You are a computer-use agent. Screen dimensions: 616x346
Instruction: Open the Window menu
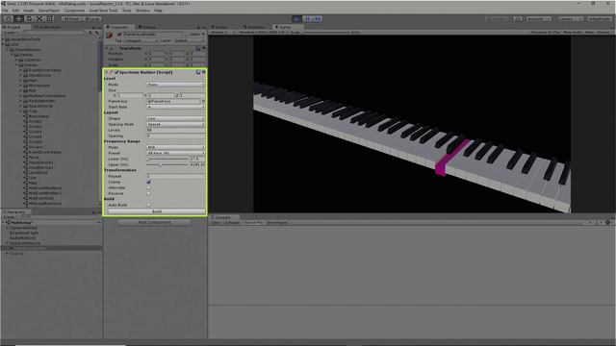point(142,11)
